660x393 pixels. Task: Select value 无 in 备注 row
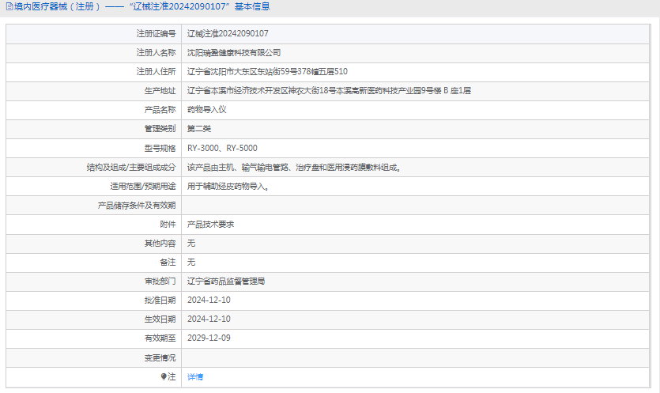(191, 263)
